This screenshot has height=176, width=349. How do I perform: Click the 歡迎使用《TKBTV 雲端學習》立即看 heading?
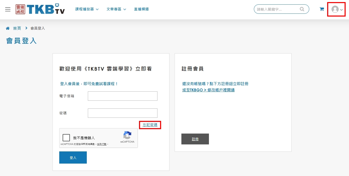pos(106,69)
